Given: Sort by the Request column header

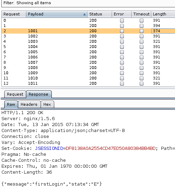Looking at the screenshot, I should [14, 14].
